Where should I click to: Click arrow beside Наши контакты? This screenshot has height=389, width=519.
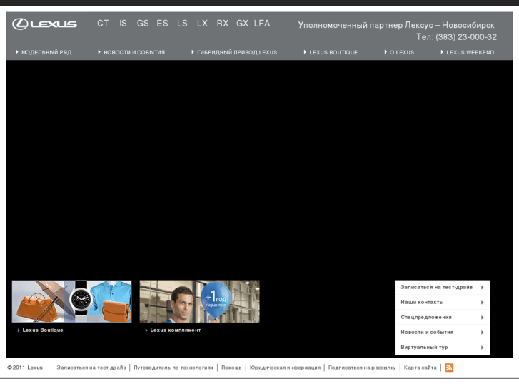coord(483,302)
